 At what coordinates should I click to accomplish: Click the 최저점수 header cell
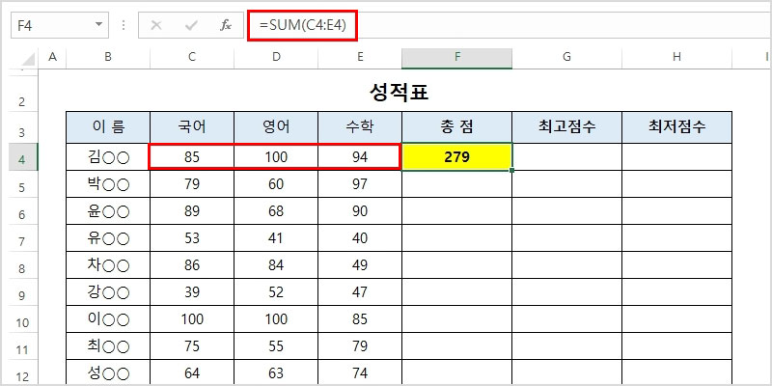677,127
